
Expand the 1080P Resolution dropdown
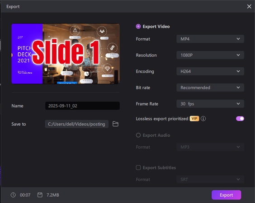(210, 55)
